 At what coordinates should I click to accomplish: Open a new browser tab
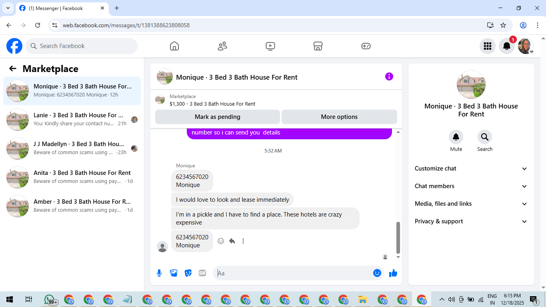pos(117,8)
